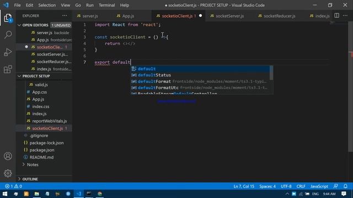Click the 1 UNSAVED badge
Viewport: 353px width, 198px height.
(61, 25)
